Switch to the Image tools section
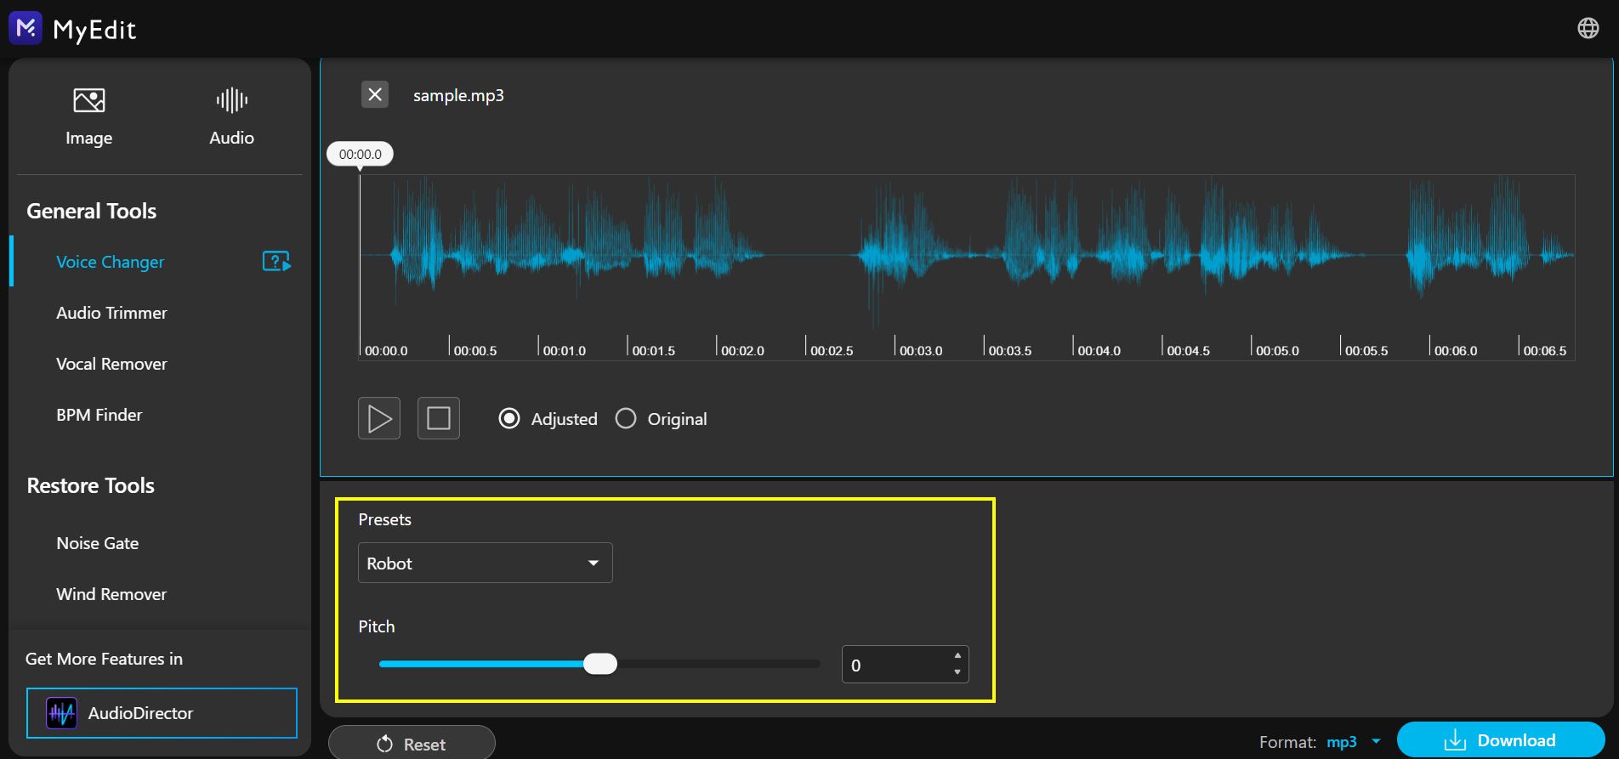Viewport: 1619px width, 759px height. (88, 116)
